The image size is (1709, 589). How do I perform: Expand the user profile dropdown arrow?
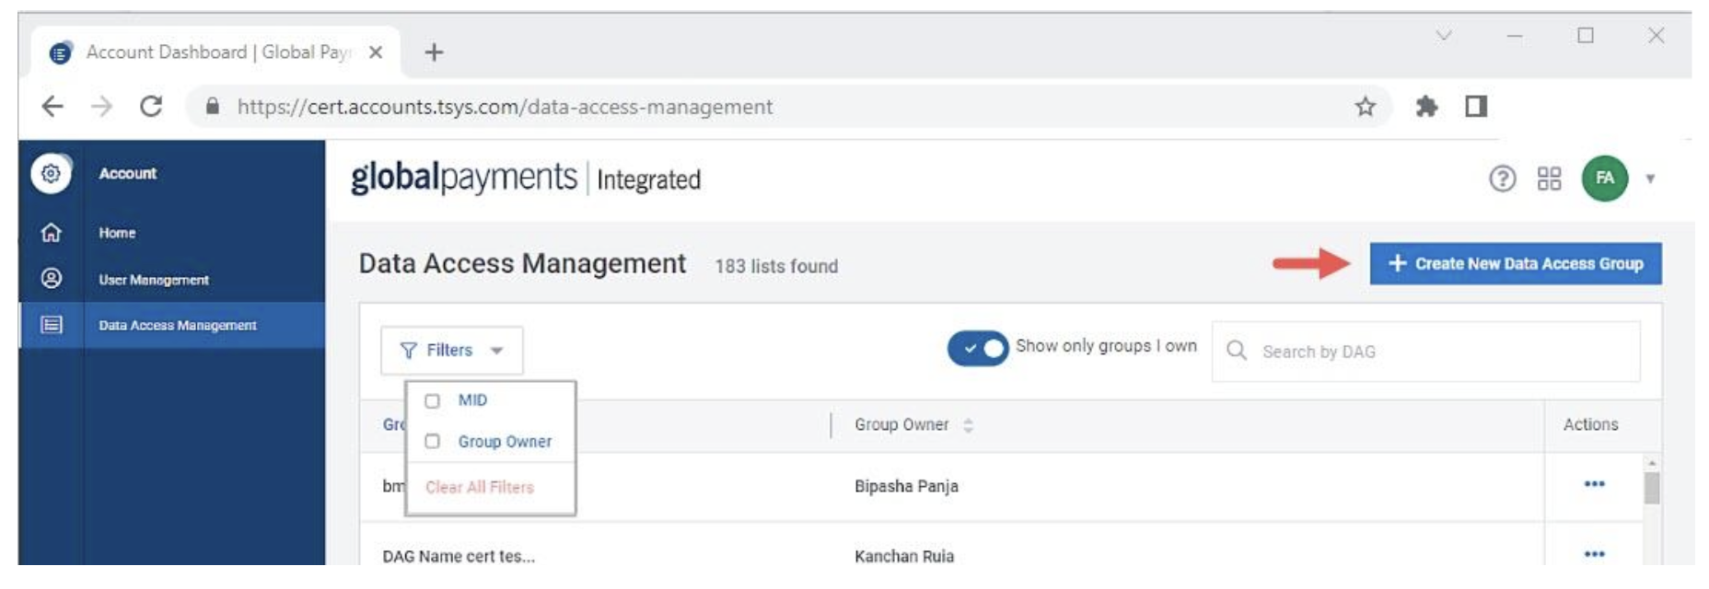tap(1650, 179)
